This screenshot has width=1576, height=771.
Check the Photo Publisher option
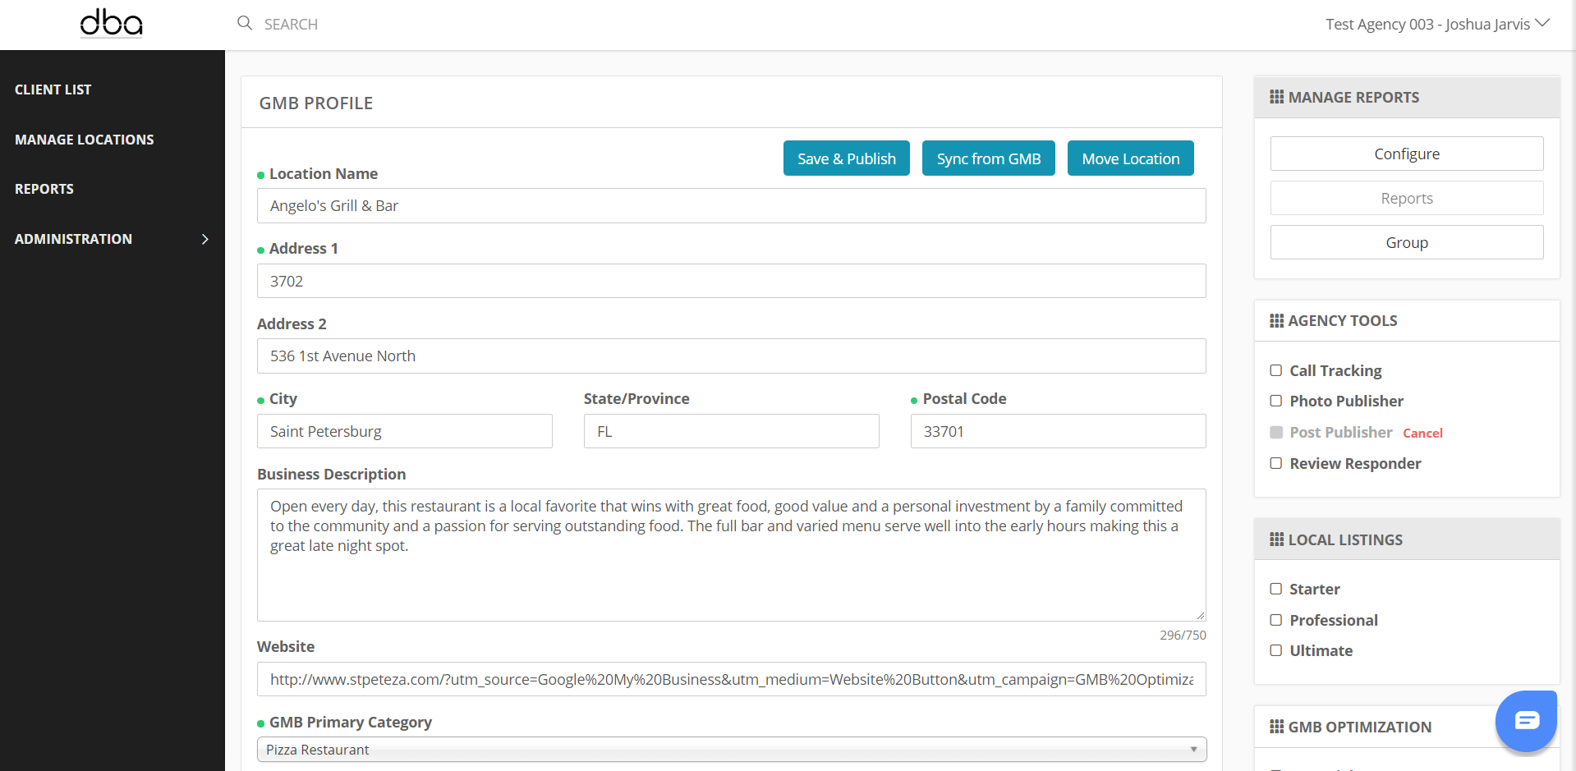1276,401
